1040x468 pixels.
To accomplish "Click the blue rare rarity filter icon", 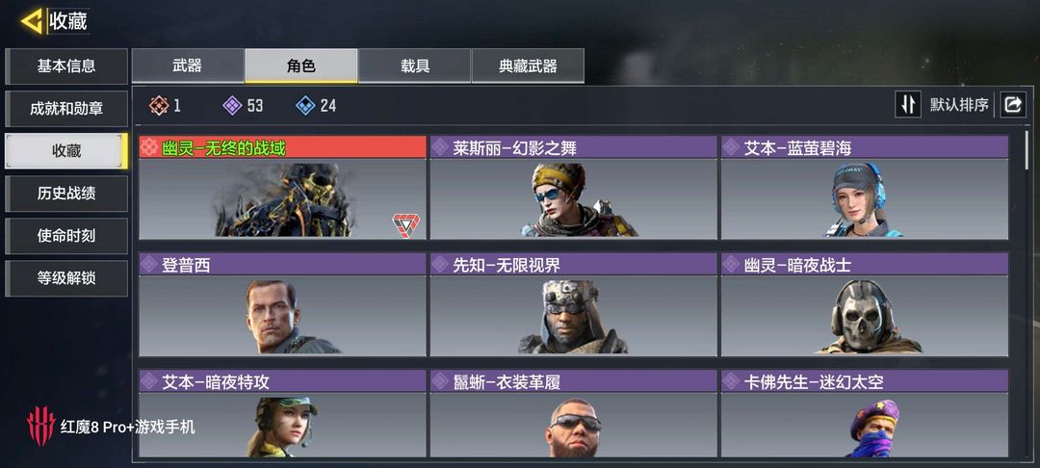I will pyautogui.click(x=305, y=105).
